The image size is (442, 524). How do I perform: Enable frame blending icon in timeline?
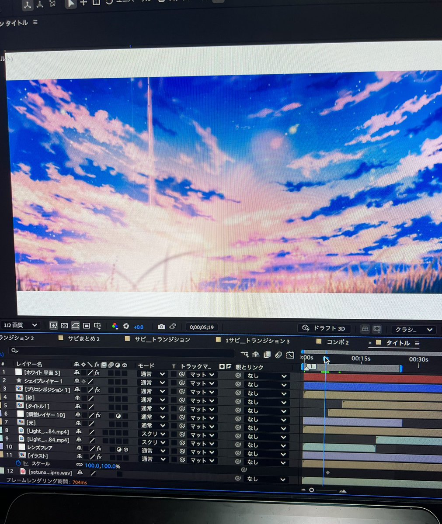coord(267,355)
